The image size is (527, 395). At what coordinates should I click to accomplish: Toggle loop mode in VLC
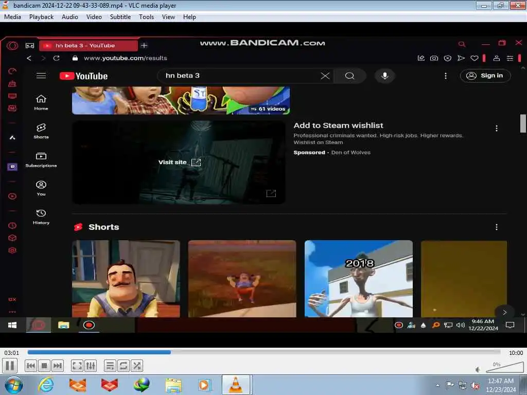tap(124, 366)
